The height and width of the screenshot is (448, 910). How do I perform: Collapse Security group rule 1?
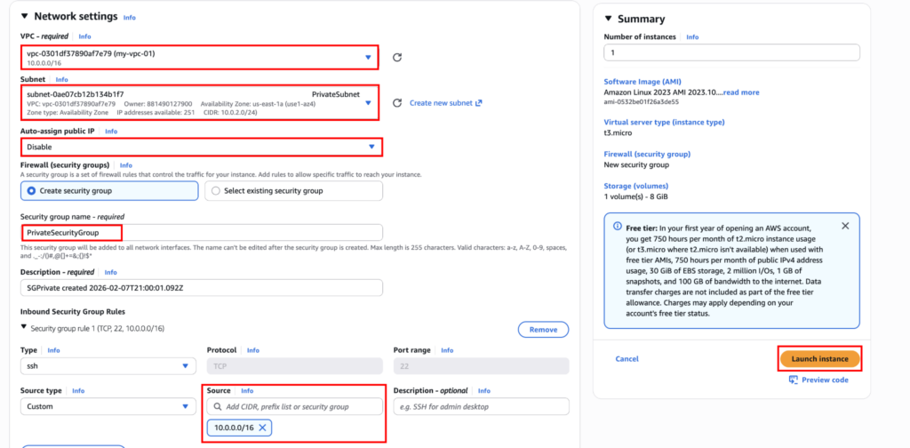[x=24, y=329]
